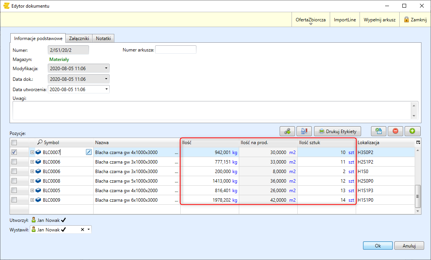Click the Numer arkusza input field
Screen dimensions: 431x260
point(175,50)
